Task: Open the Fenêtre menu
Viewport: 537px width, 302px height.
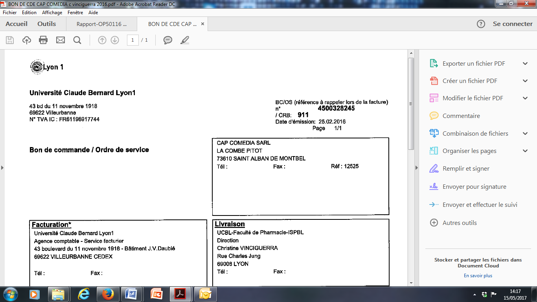Action: pos(75,13)
